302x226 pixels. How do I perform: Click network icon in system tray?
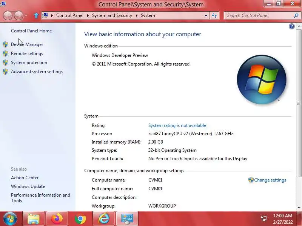click(x=264, y=219)
